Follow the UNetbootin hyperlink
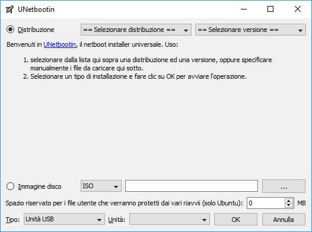Viewport: 312px width, 232px height. 60,44
